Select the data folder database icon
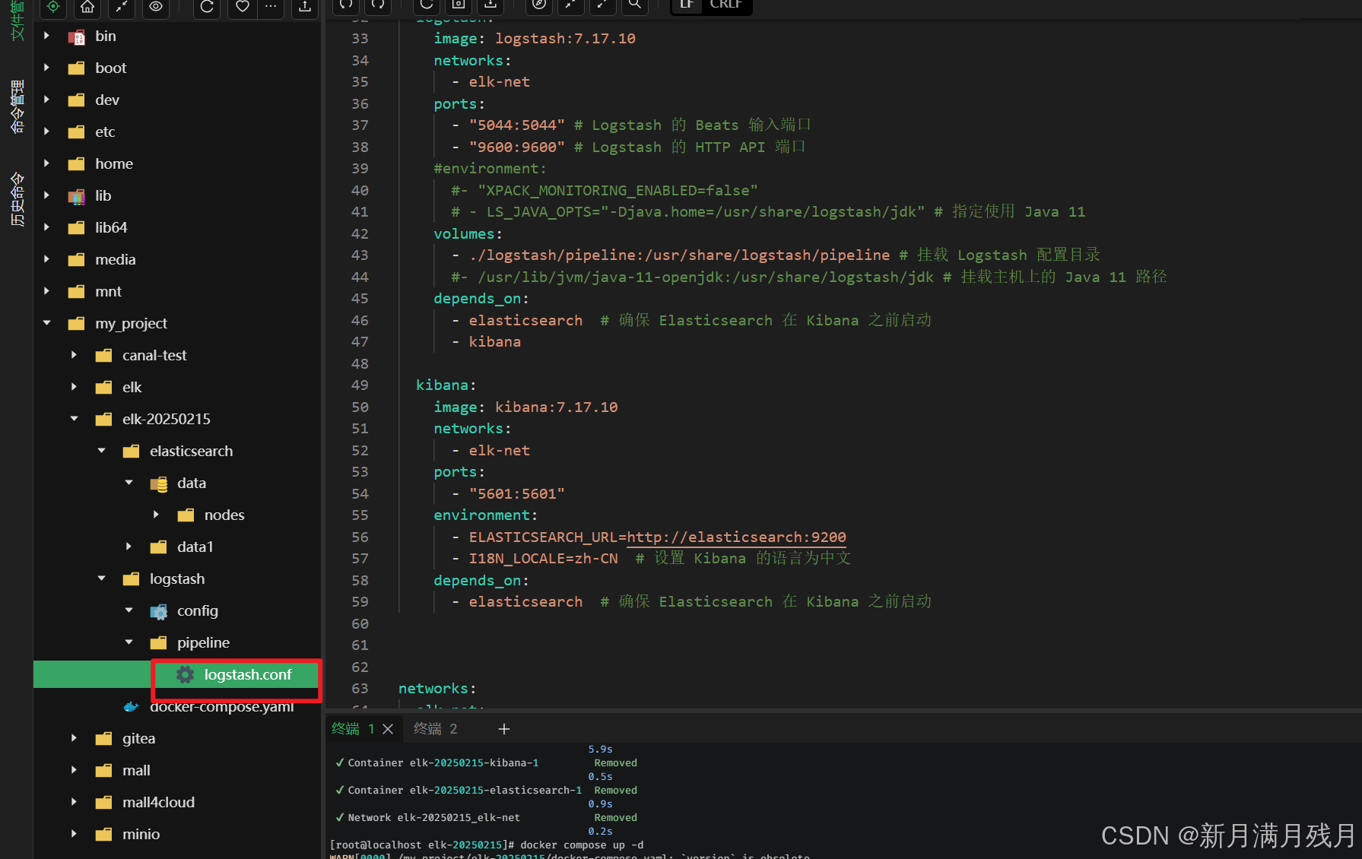This screenshot has width=1362, height=859. pyautogui.click(x=158, y=483)
